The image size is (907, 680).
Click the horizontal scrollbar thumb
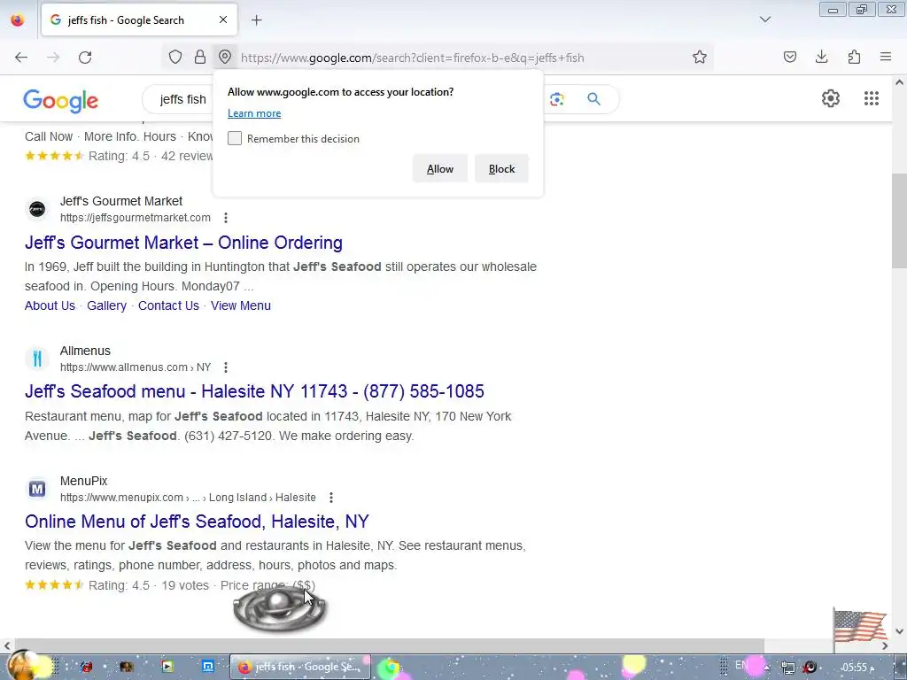(x=389, y=645)
